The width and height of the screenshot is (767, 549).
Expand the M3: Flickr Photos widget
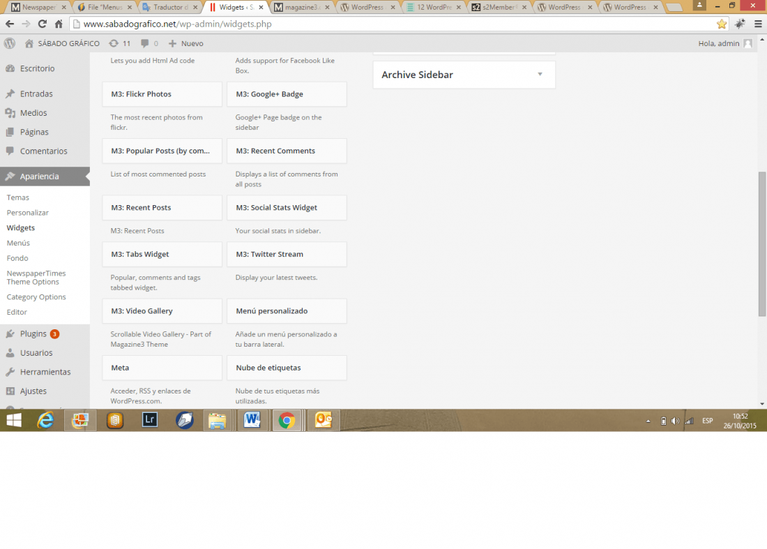[x=162, y=94]
